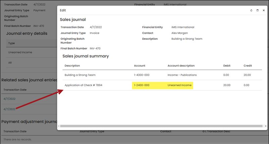Click the 20.00 credit value for Publications
The height and width of the screenshot is (144, 269).
point(247,75)
